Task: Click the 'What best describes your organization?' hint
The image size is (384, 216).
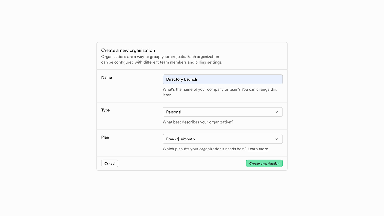Action: 198,122
